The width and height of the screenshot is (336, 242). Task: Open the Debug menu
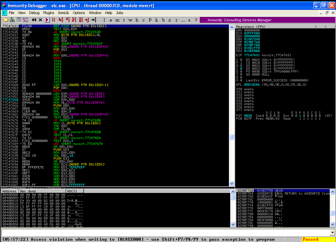(x=34, y=13)
